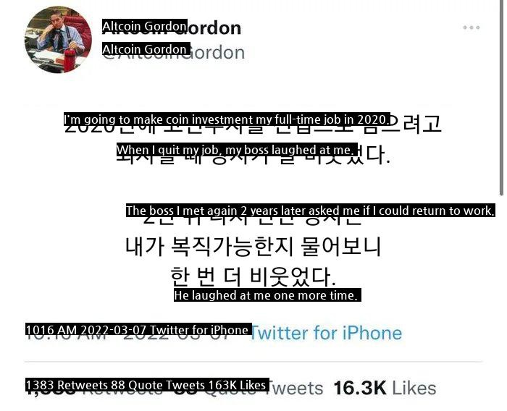Screen dimensions: 507x411
Task: Click the translation about boss met 2 years later
Action: [x=311, y=211]
